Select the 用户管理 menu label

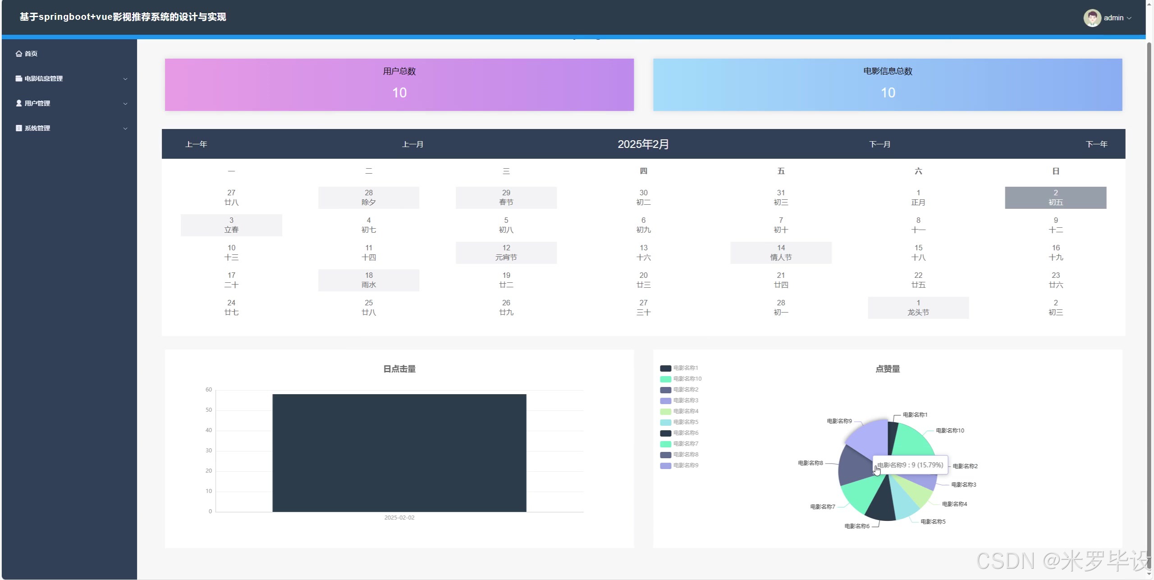(x=37, y=103)
